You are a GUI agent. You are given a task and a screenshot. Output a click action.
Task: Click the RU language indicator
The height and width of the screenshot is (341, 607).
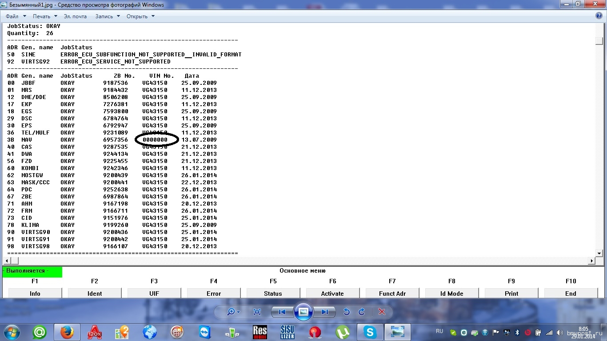[439, 331]
